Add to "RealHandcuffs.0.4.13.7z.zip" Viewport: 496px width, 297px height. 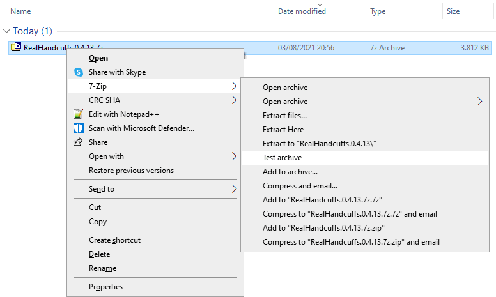365,228
